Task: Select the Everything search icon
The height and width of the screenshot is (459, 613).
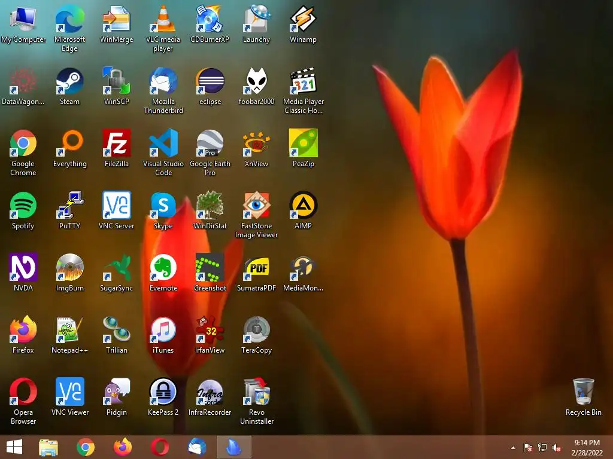Action: point(69,143)
